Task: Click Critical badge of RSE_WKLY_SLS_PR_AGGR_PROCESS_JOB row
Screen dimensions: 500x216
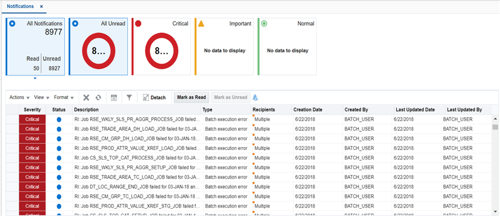Action: 32,119
